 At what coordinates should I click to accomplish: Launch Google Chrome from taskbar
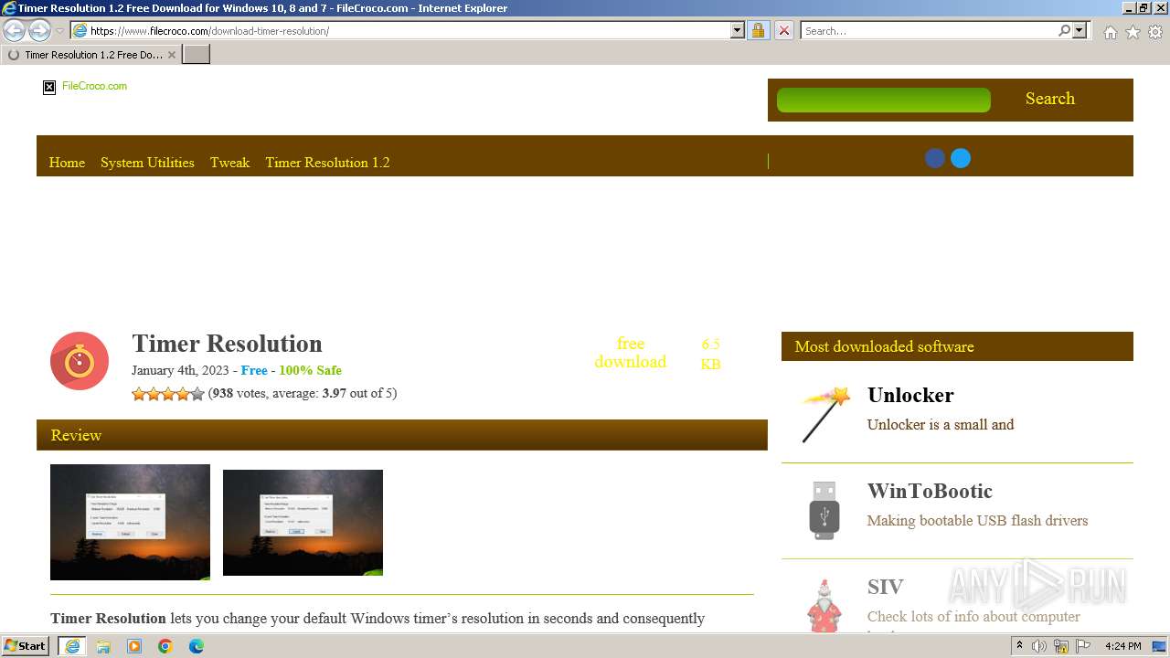click(165, 646)
